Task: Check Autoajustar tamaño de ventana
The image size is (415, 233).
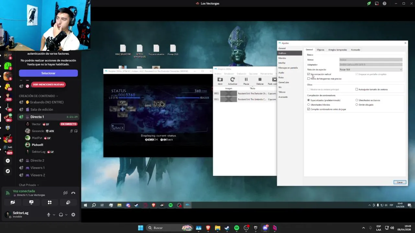Action: (x=357, y=89)
